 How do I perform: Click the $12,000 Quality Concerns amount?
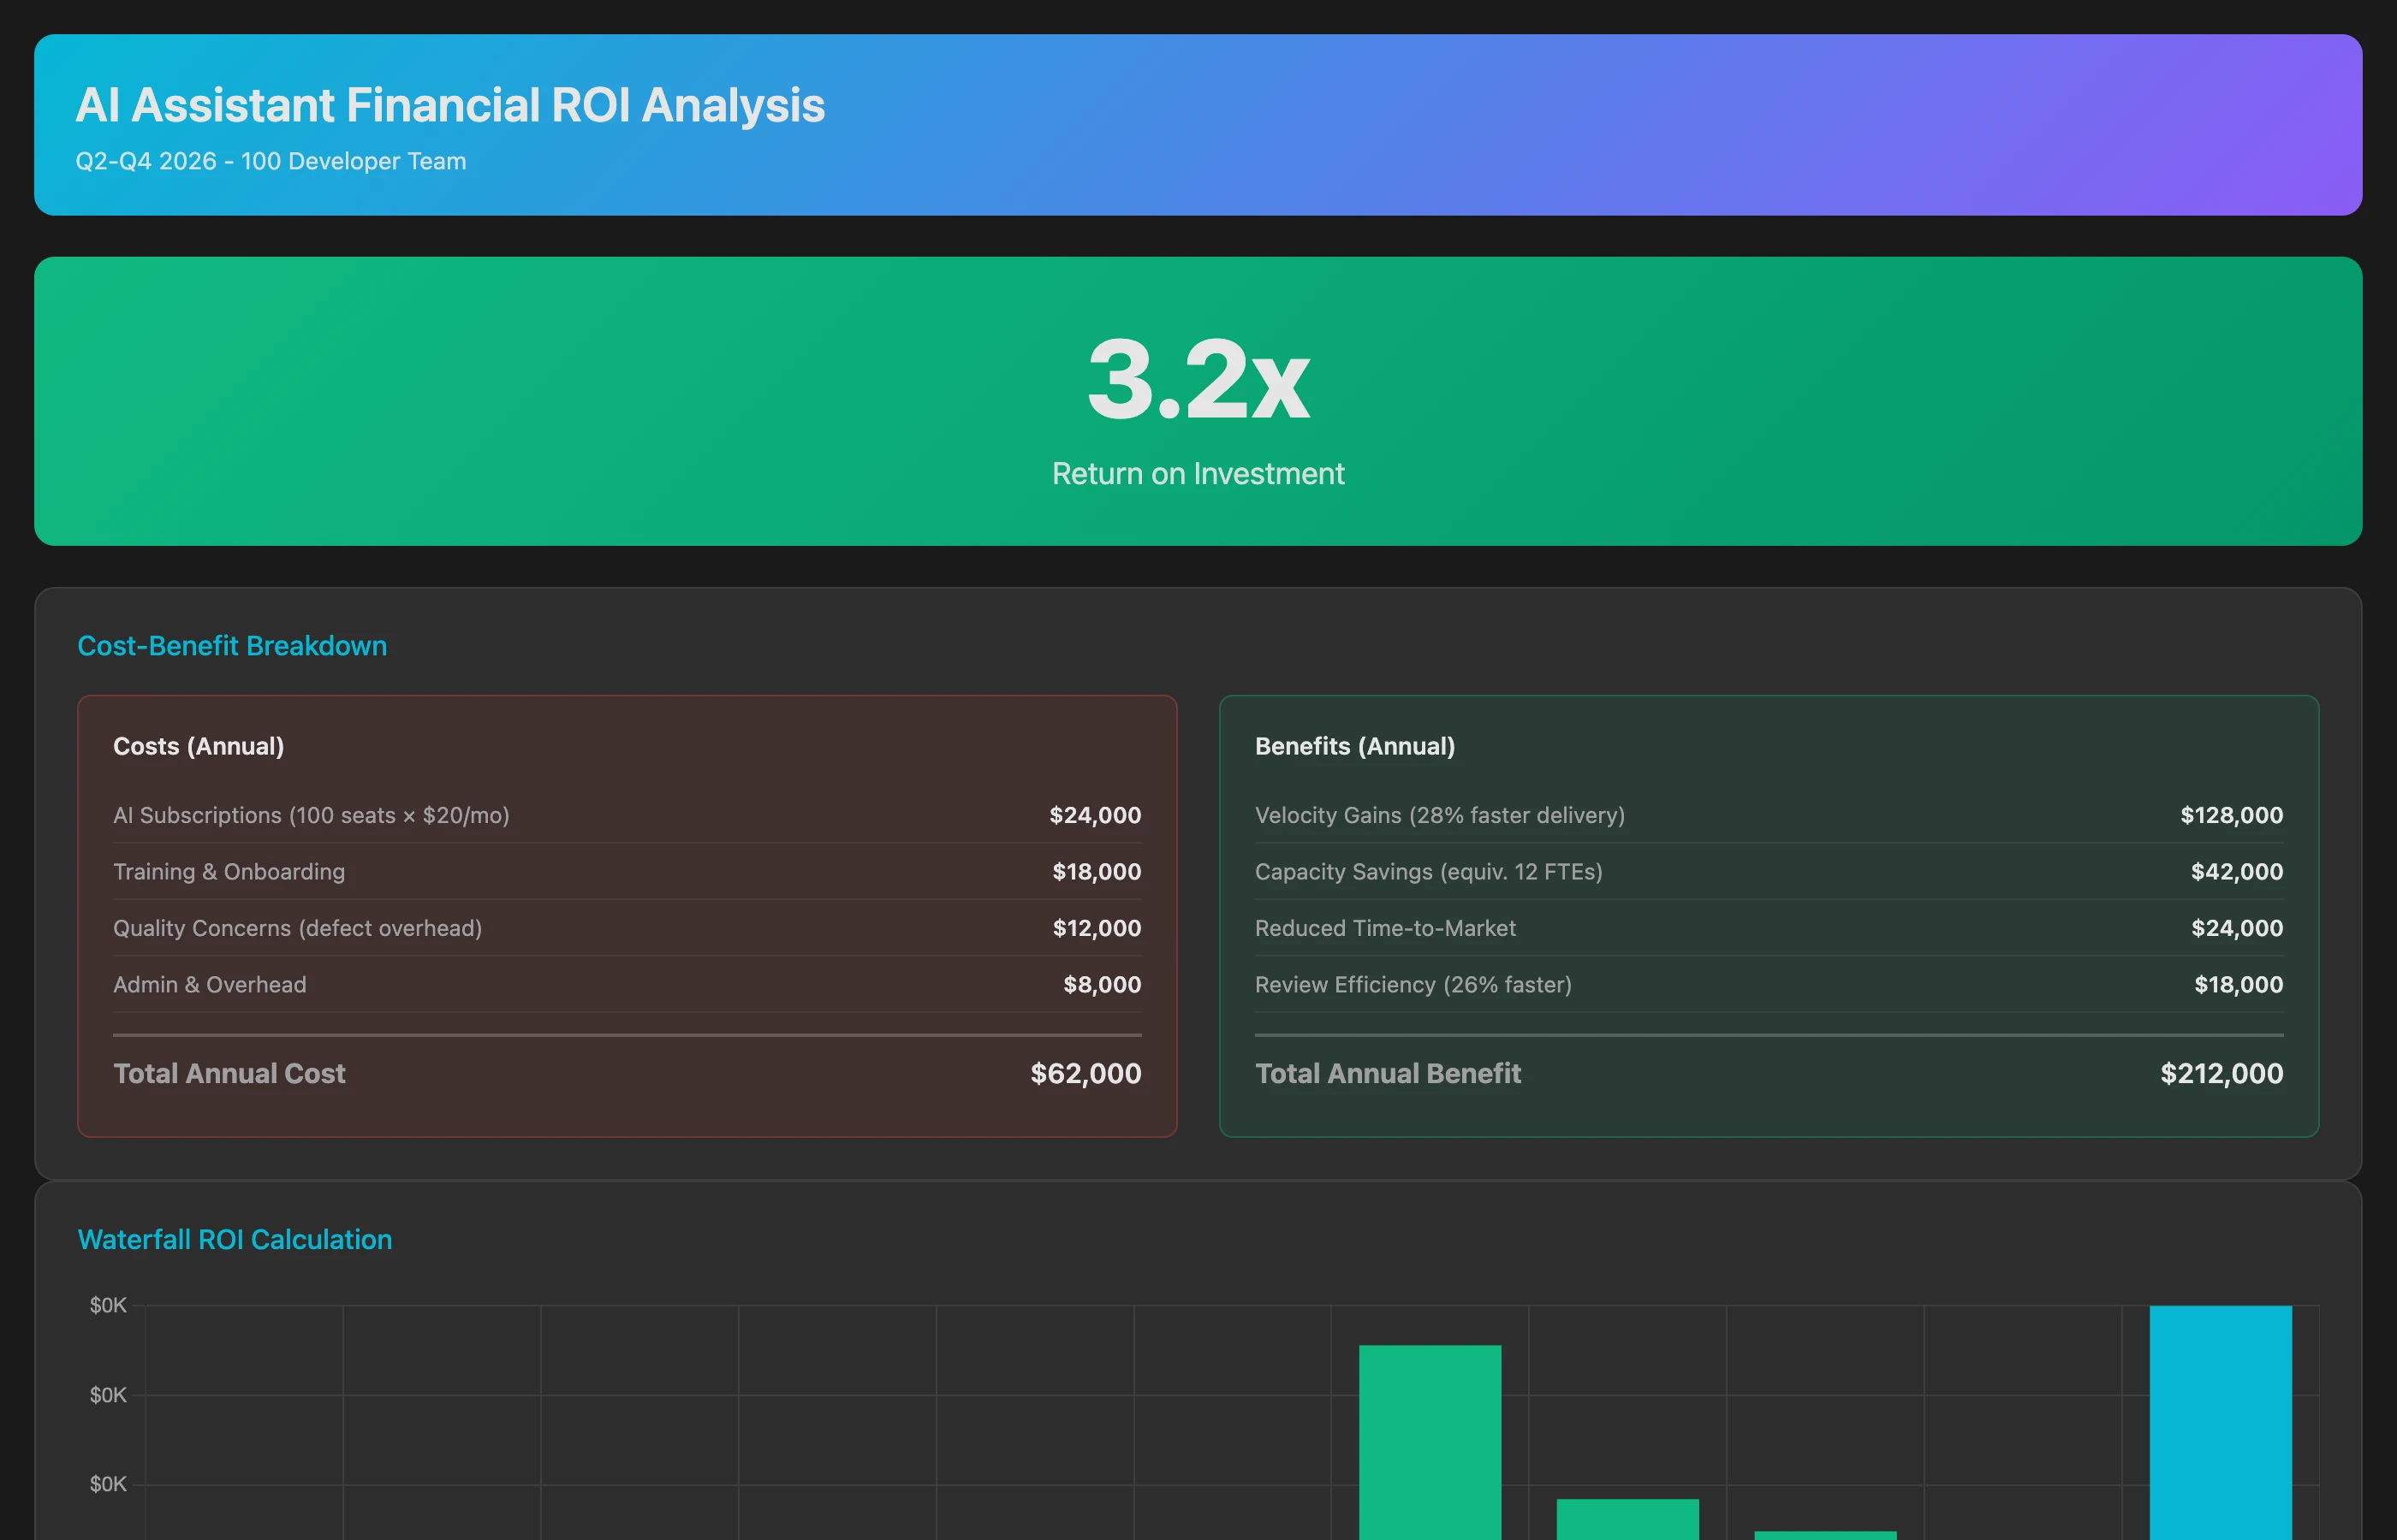pyautogui.click(x=1097, y=928)
